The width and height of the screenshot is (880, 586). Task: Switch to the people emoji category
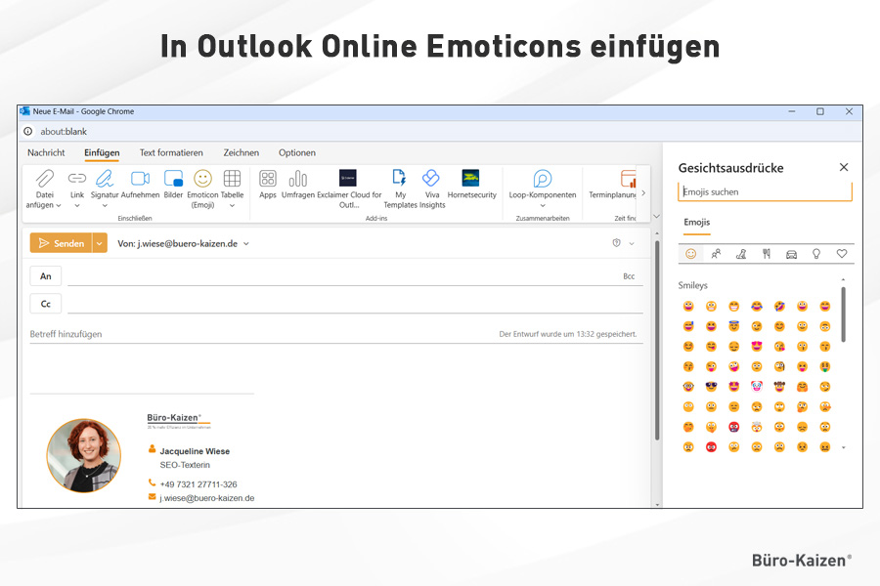point(716,254)
